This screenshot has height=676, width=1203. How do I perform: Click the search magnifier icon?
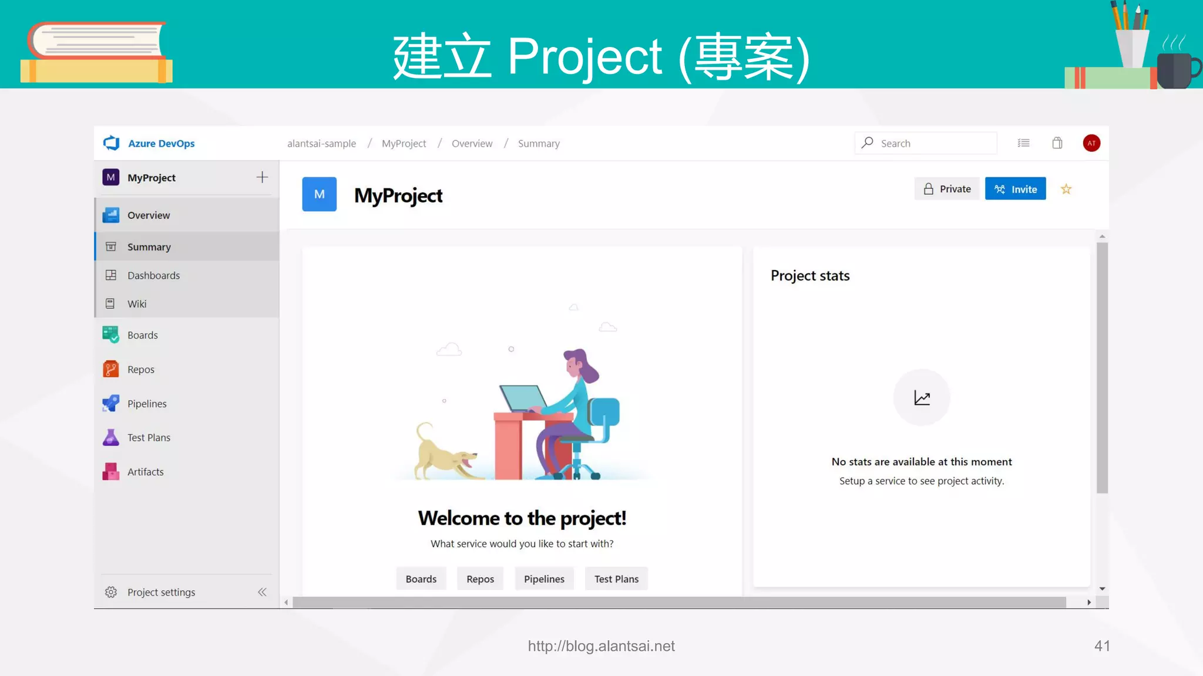pyautogui.click(x=868, y=143)
